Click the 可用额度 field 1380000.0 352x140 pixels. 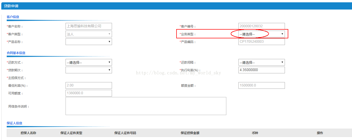click(89, 93)
